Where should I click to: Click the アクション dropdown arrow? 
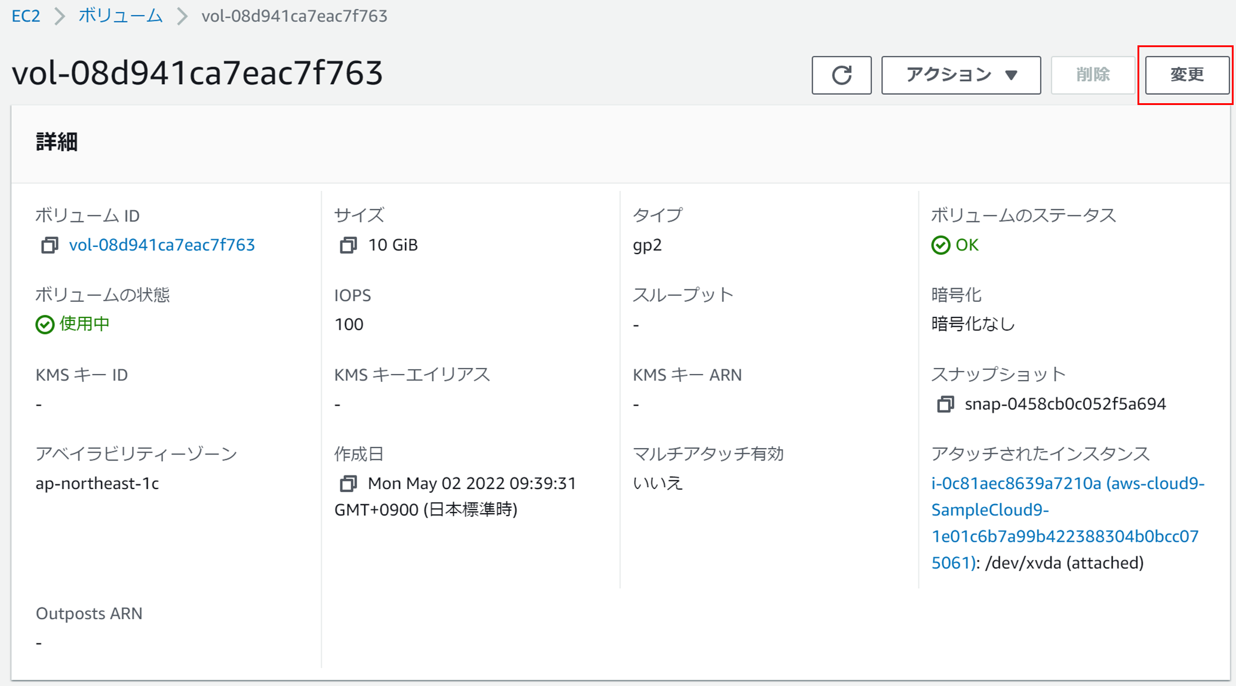tap(1011, 75)
